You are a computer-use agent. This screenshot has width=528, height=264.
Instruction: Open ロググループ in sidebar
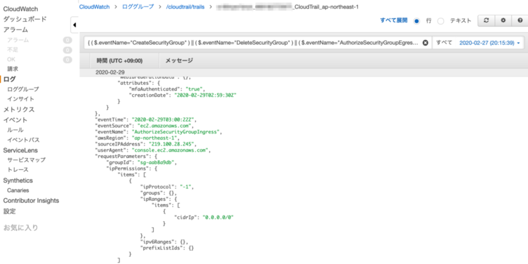(23, 90)
